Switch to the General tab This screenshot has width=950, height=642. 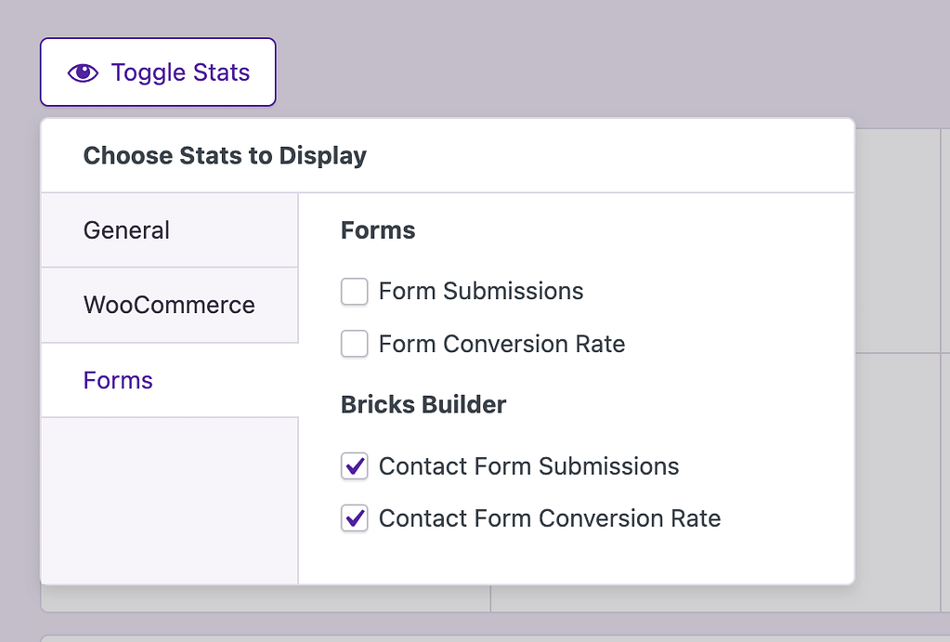(125, 229)
